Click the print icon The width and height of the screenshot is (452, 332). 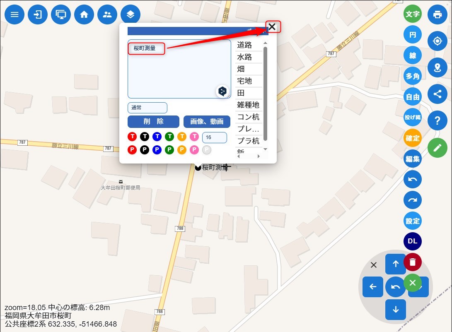(x=437, y=15)
